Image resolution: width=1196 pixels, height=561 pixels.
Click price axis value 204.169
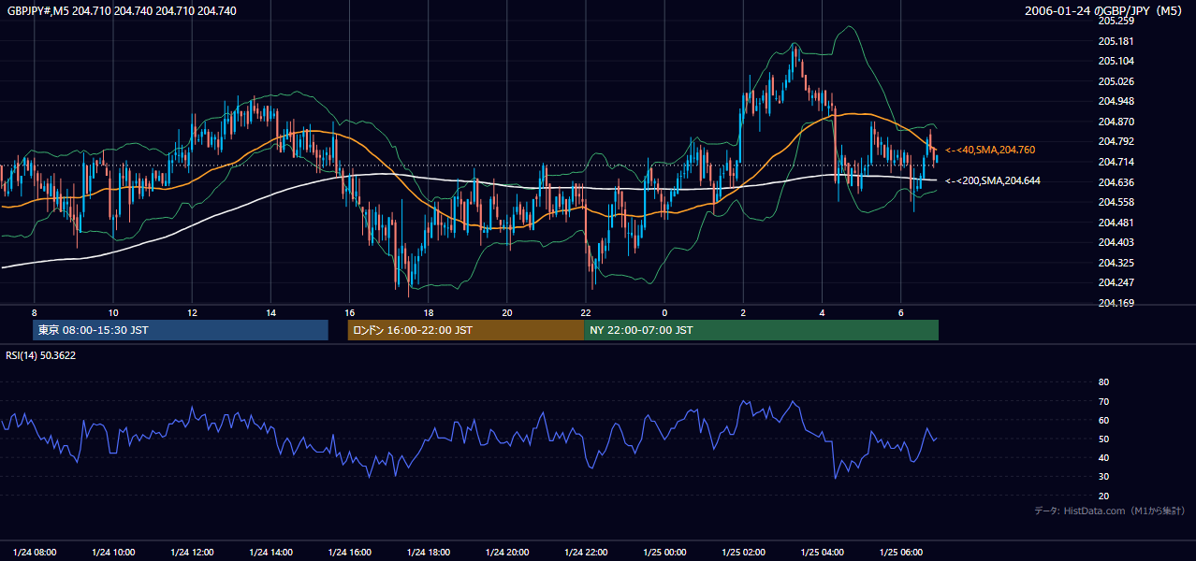[x=1116, y=303]
